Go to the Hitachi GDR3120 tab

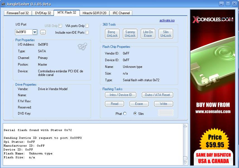pyautogui.click(x=94, y=13)
